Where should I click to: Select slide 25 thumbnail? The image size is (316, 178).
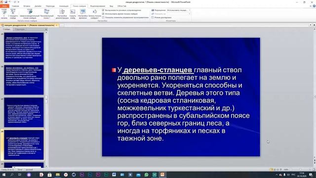(x=24, y=47)
